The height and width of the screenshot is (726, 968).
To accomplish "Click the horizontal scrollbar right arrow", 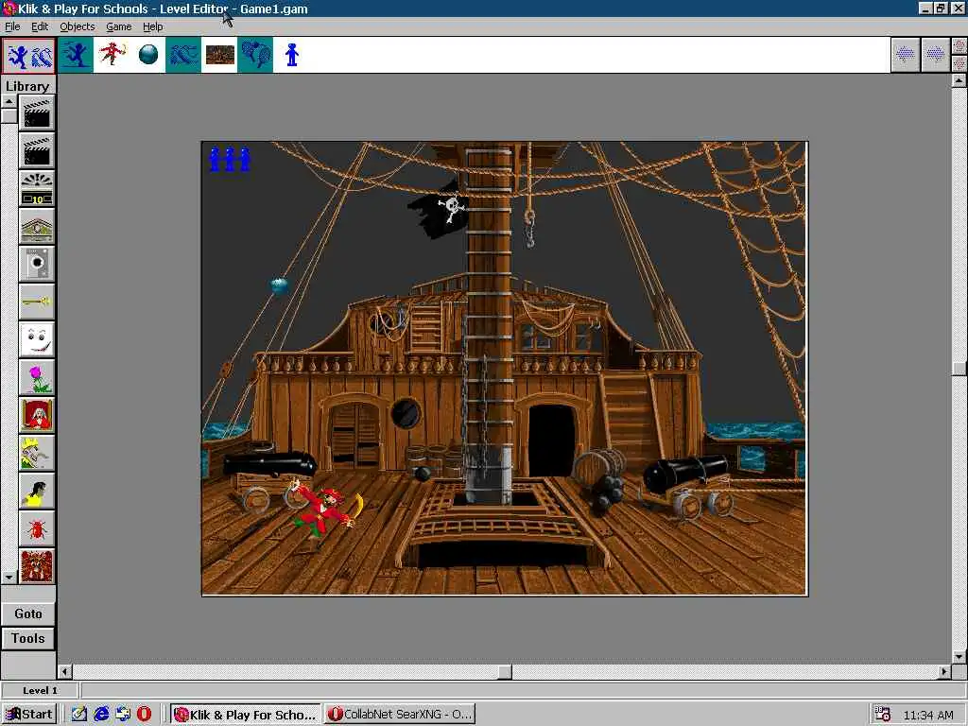I will click(944, 671).
